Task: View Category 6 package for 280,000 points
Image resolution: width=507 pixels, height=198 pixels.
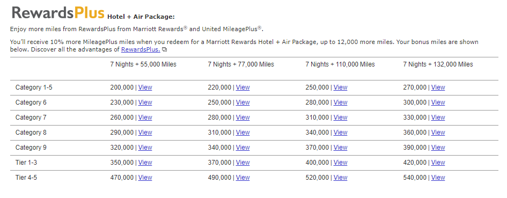Action: (341, 102)
